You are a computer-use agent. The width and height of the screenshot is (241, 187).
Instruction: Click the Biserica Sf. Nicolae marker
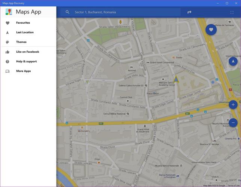(215, 141)
